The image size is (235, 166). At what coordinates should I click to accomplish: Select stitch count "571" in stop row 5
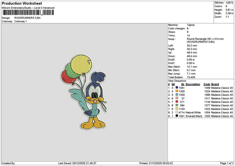pyautogui.click(x=182, y=102)
